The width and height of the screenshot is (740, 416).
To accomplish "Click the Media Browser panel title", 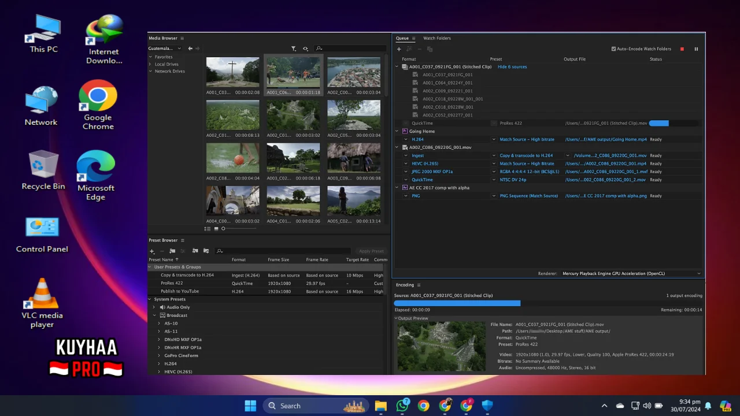I will [163, 38].
